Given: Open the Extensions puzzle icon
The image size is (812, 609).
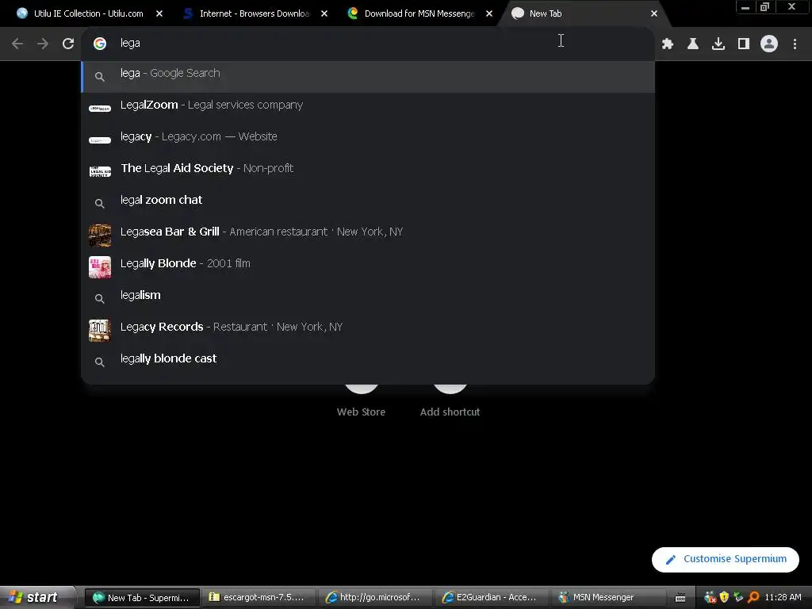Looking at the screenshot, I should (668, 44).
